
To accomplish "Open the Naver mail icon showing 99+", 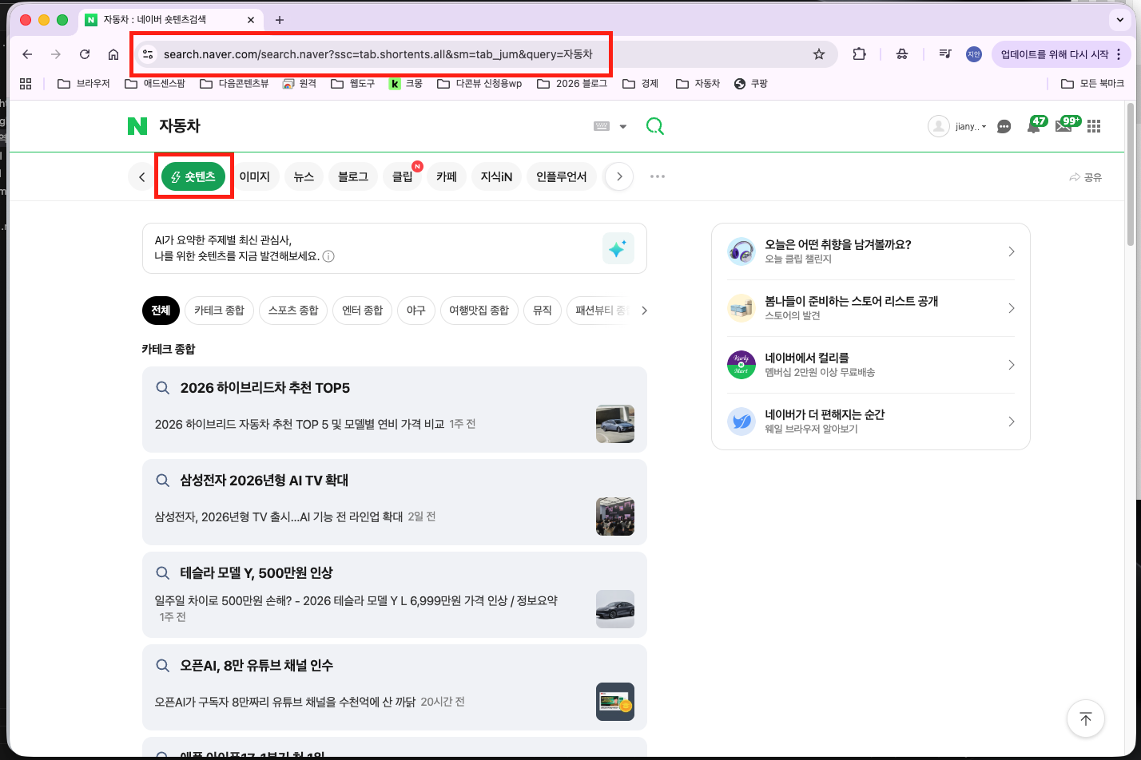I will click(1063, 125).
